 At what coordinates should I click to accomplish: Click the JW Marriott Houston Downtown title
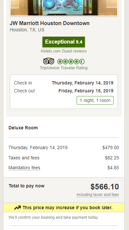coord(50,23)
